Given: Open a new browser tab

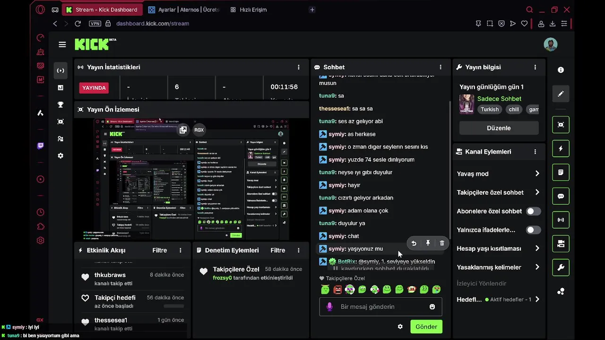Looking at the screenshot, I should click(x=312, y=9).
